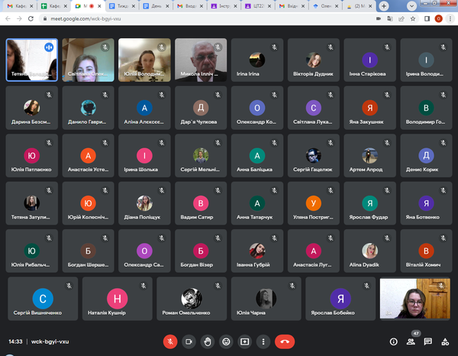
Task: Open the activities panel icon
Action: click(445, 341)
